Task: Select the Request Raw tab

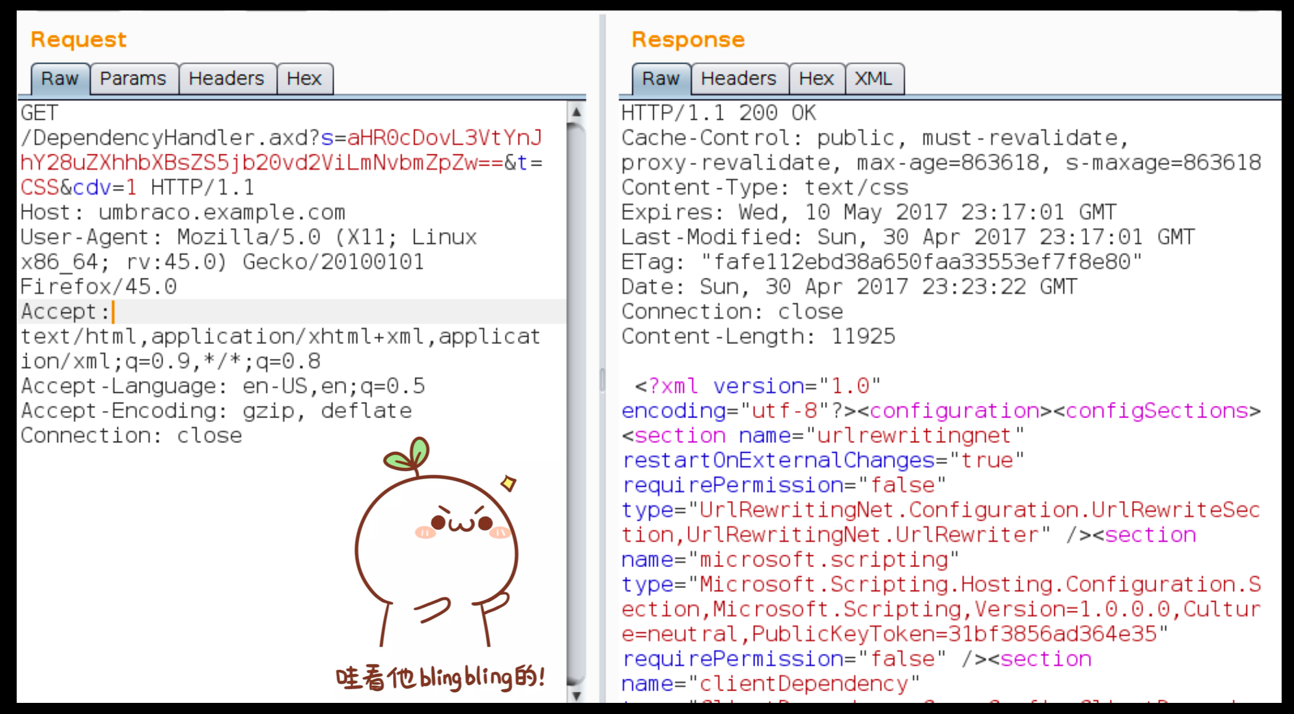Action: (60, 79)
